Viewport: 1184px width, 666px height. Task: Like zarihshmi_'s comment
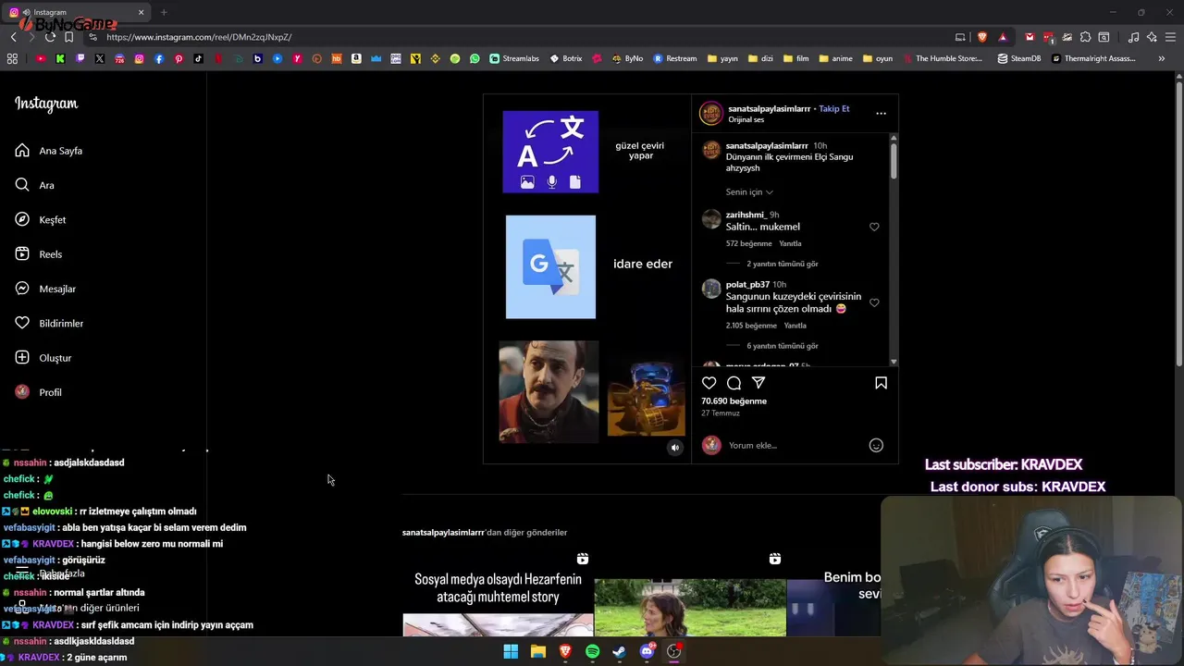874,227
